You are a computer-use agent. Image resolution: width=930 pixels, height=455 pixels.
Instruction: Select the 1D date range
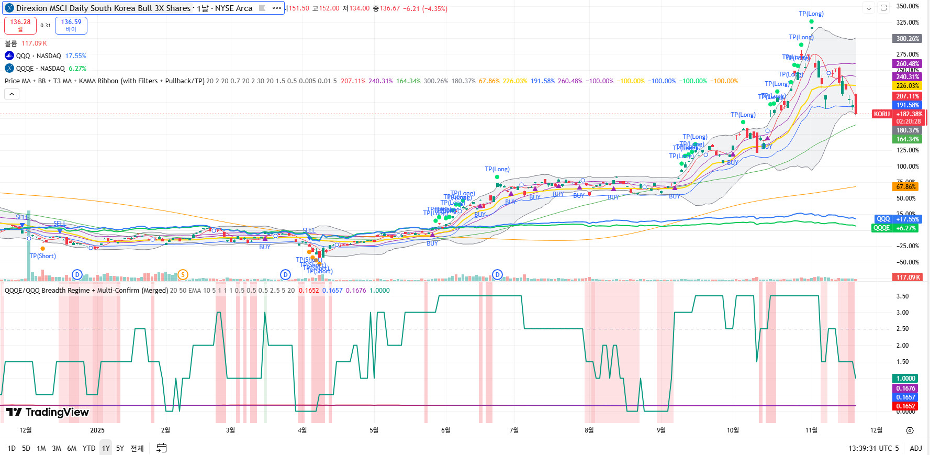click(x=12, y=448)
